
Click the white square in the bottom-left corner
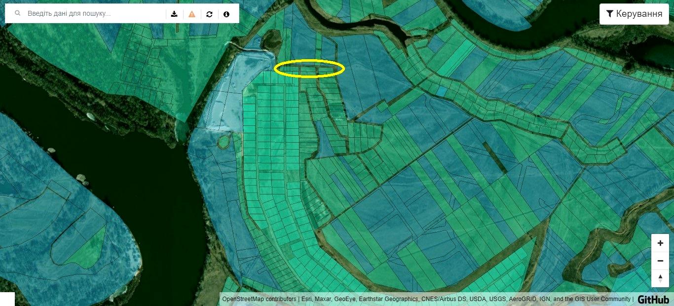tap(7, 299)
